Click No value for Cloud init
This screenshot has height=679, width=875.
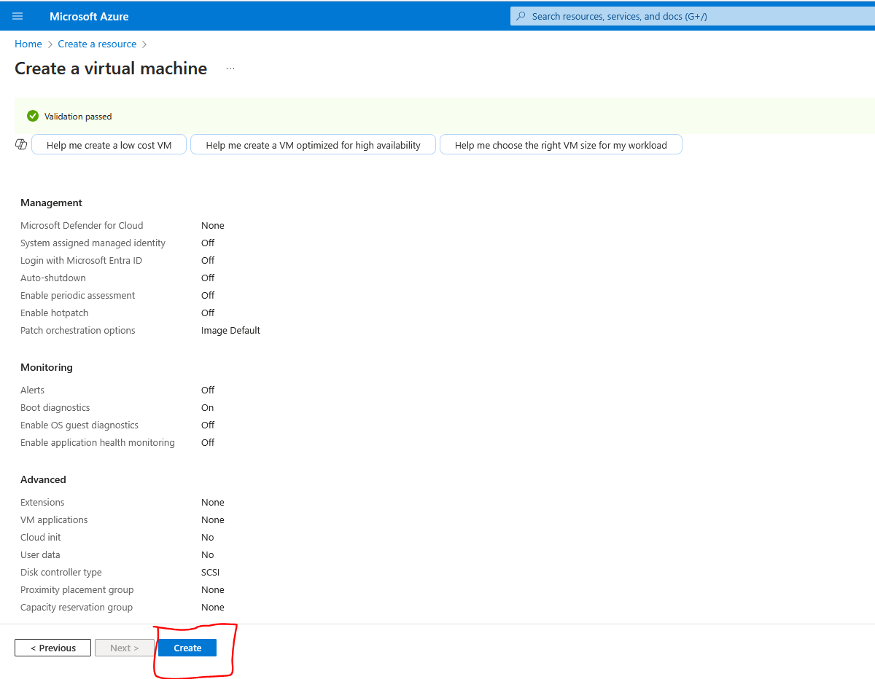coord(208,537)
